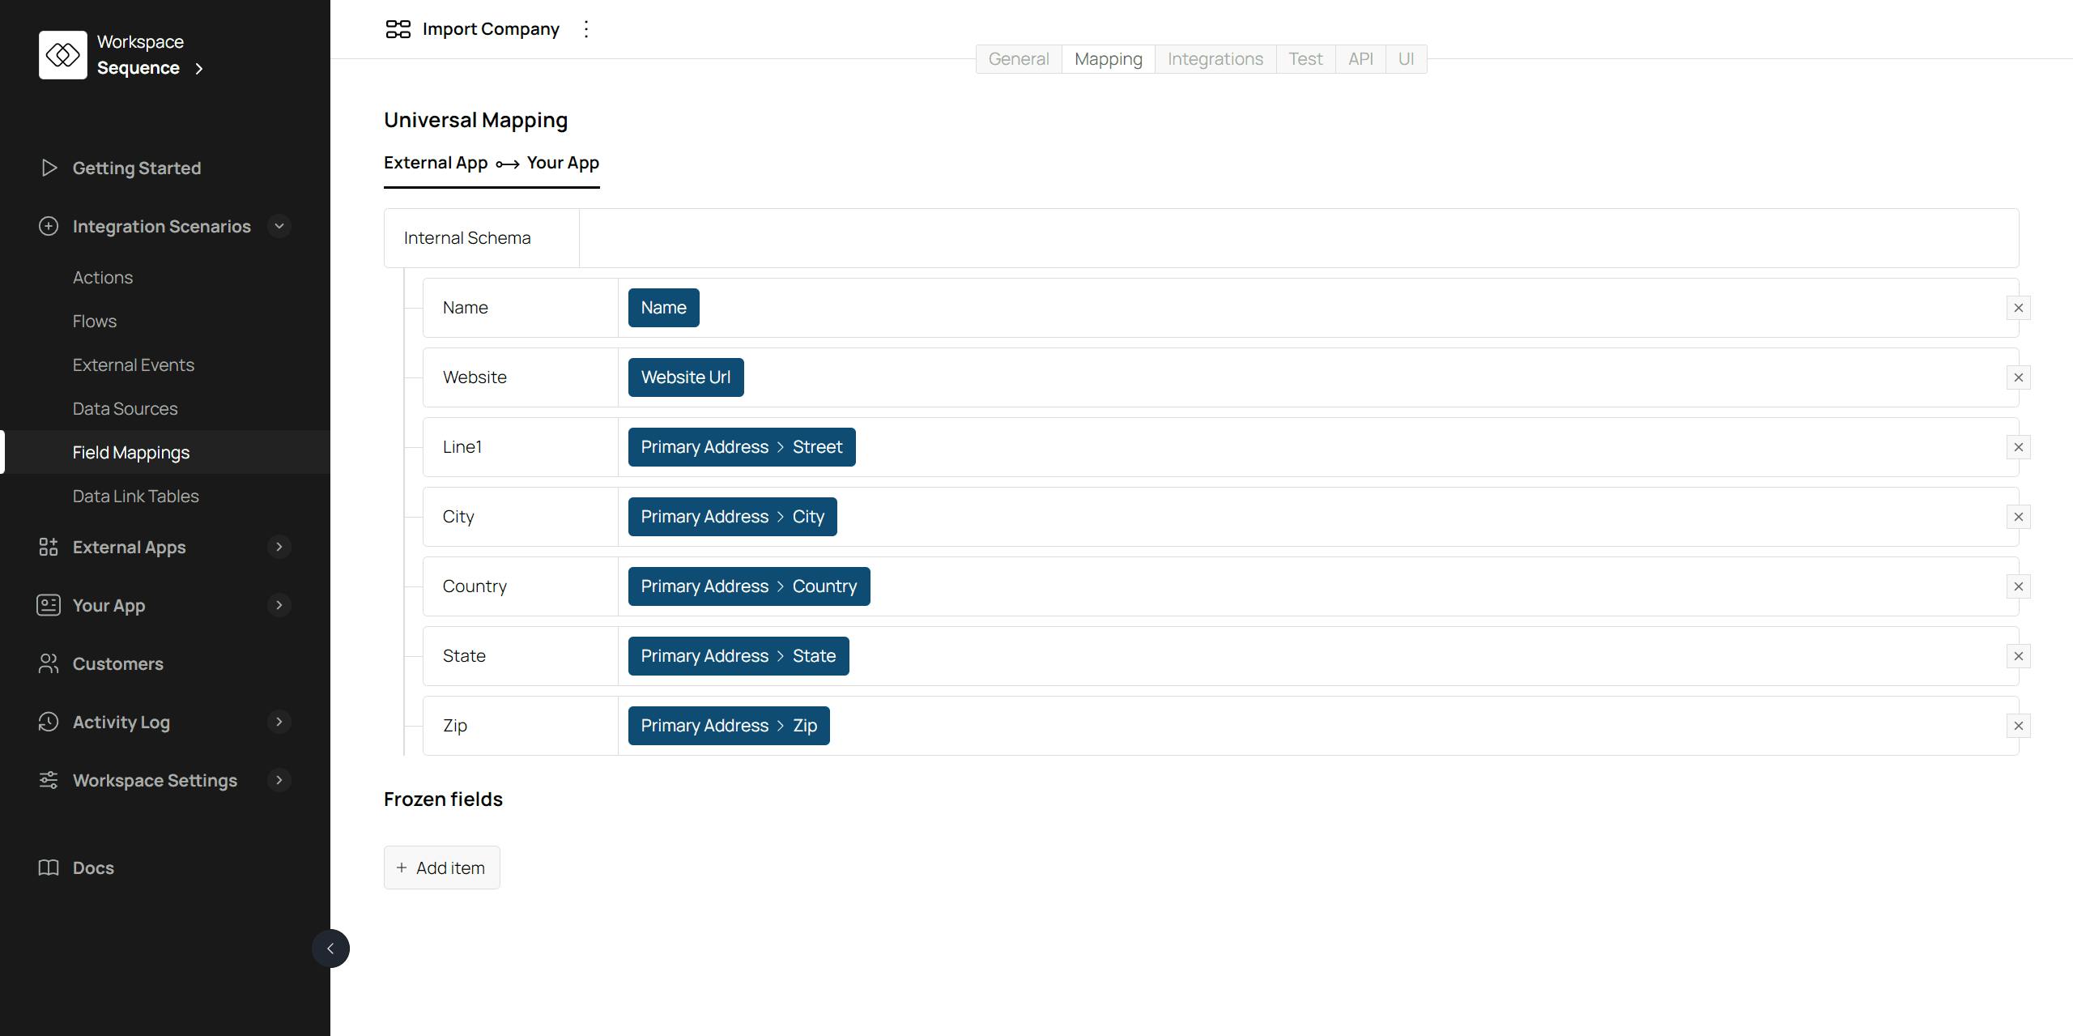Expand the Activity Log section
Screen dimensions: 2073x1036
[x=279, y=722]
